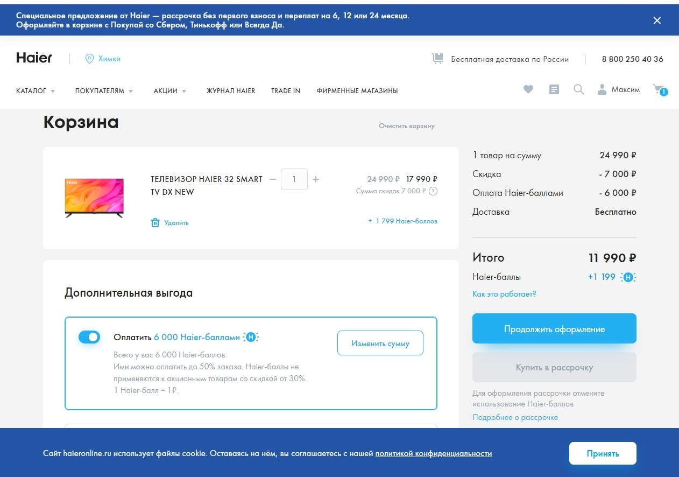Expand the АКЦИИ menu
This screenshot has width=679, height=477.
click(170, 91)
